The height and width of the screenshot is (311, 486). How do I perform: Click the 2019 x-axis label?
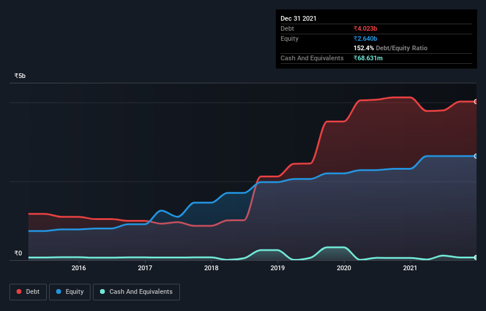tap(278, 268)
